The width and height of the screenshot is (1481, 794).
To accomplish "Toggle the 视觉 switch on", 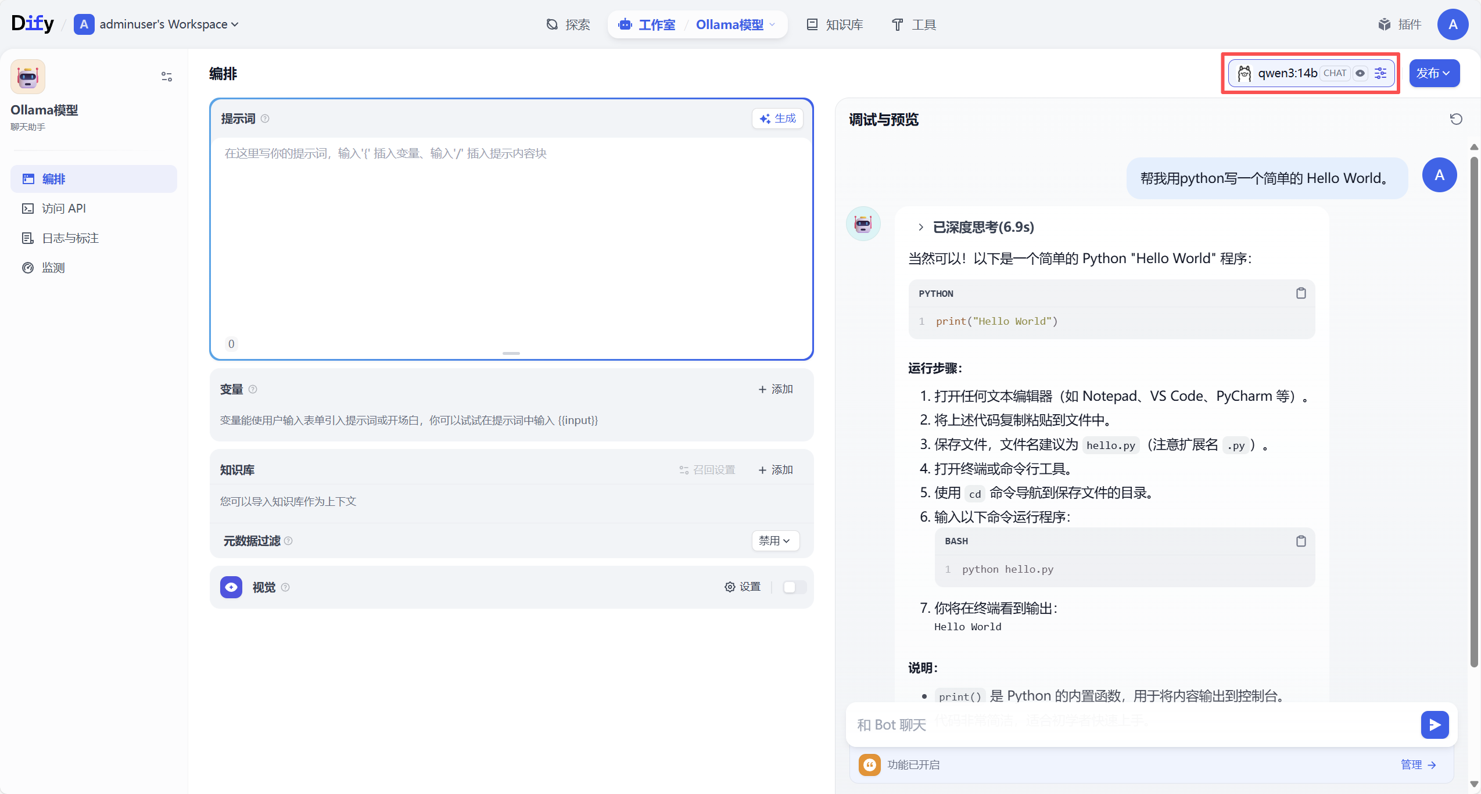I will pos(794,587).
